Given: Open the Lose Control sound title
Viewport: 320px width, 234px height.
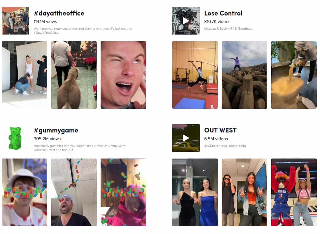Looking at the screenshot, I should (223, 13).
